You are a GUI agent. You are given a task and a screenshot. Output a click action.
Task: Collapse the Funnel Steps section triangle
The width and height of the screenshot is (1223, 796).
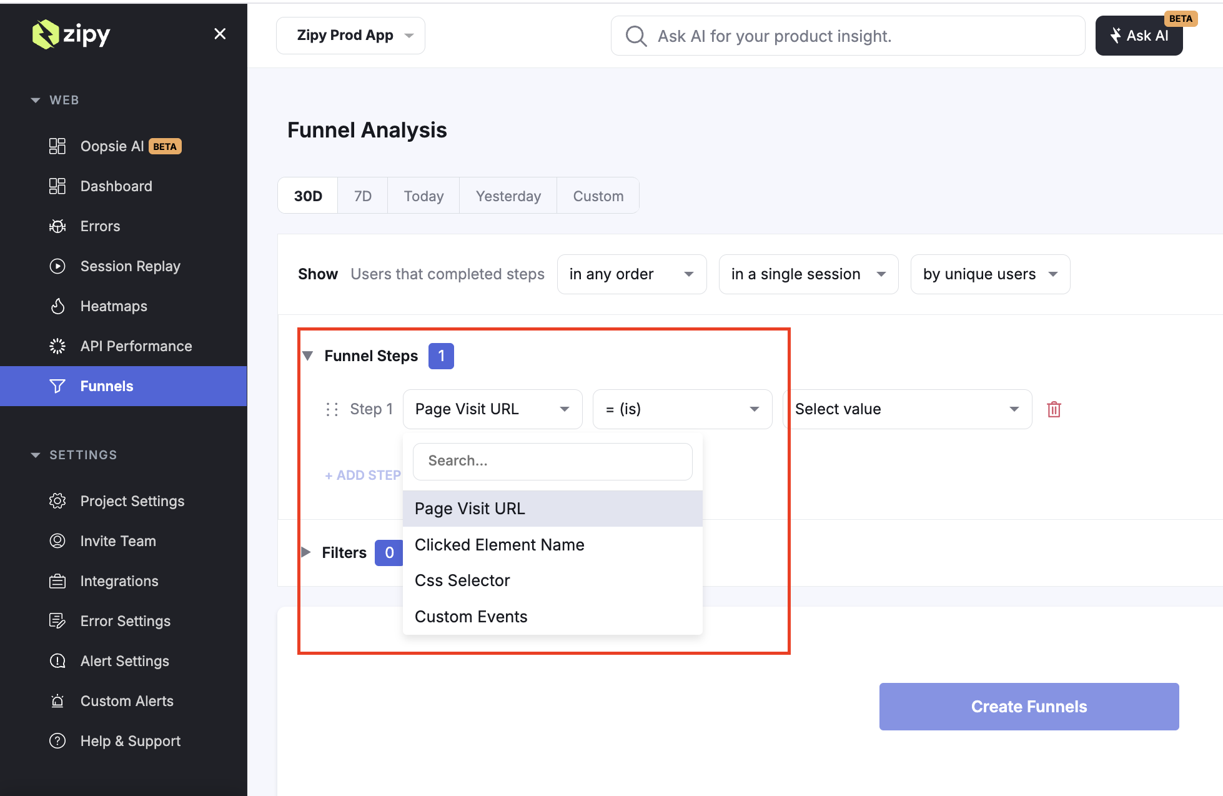coord(307,356)
